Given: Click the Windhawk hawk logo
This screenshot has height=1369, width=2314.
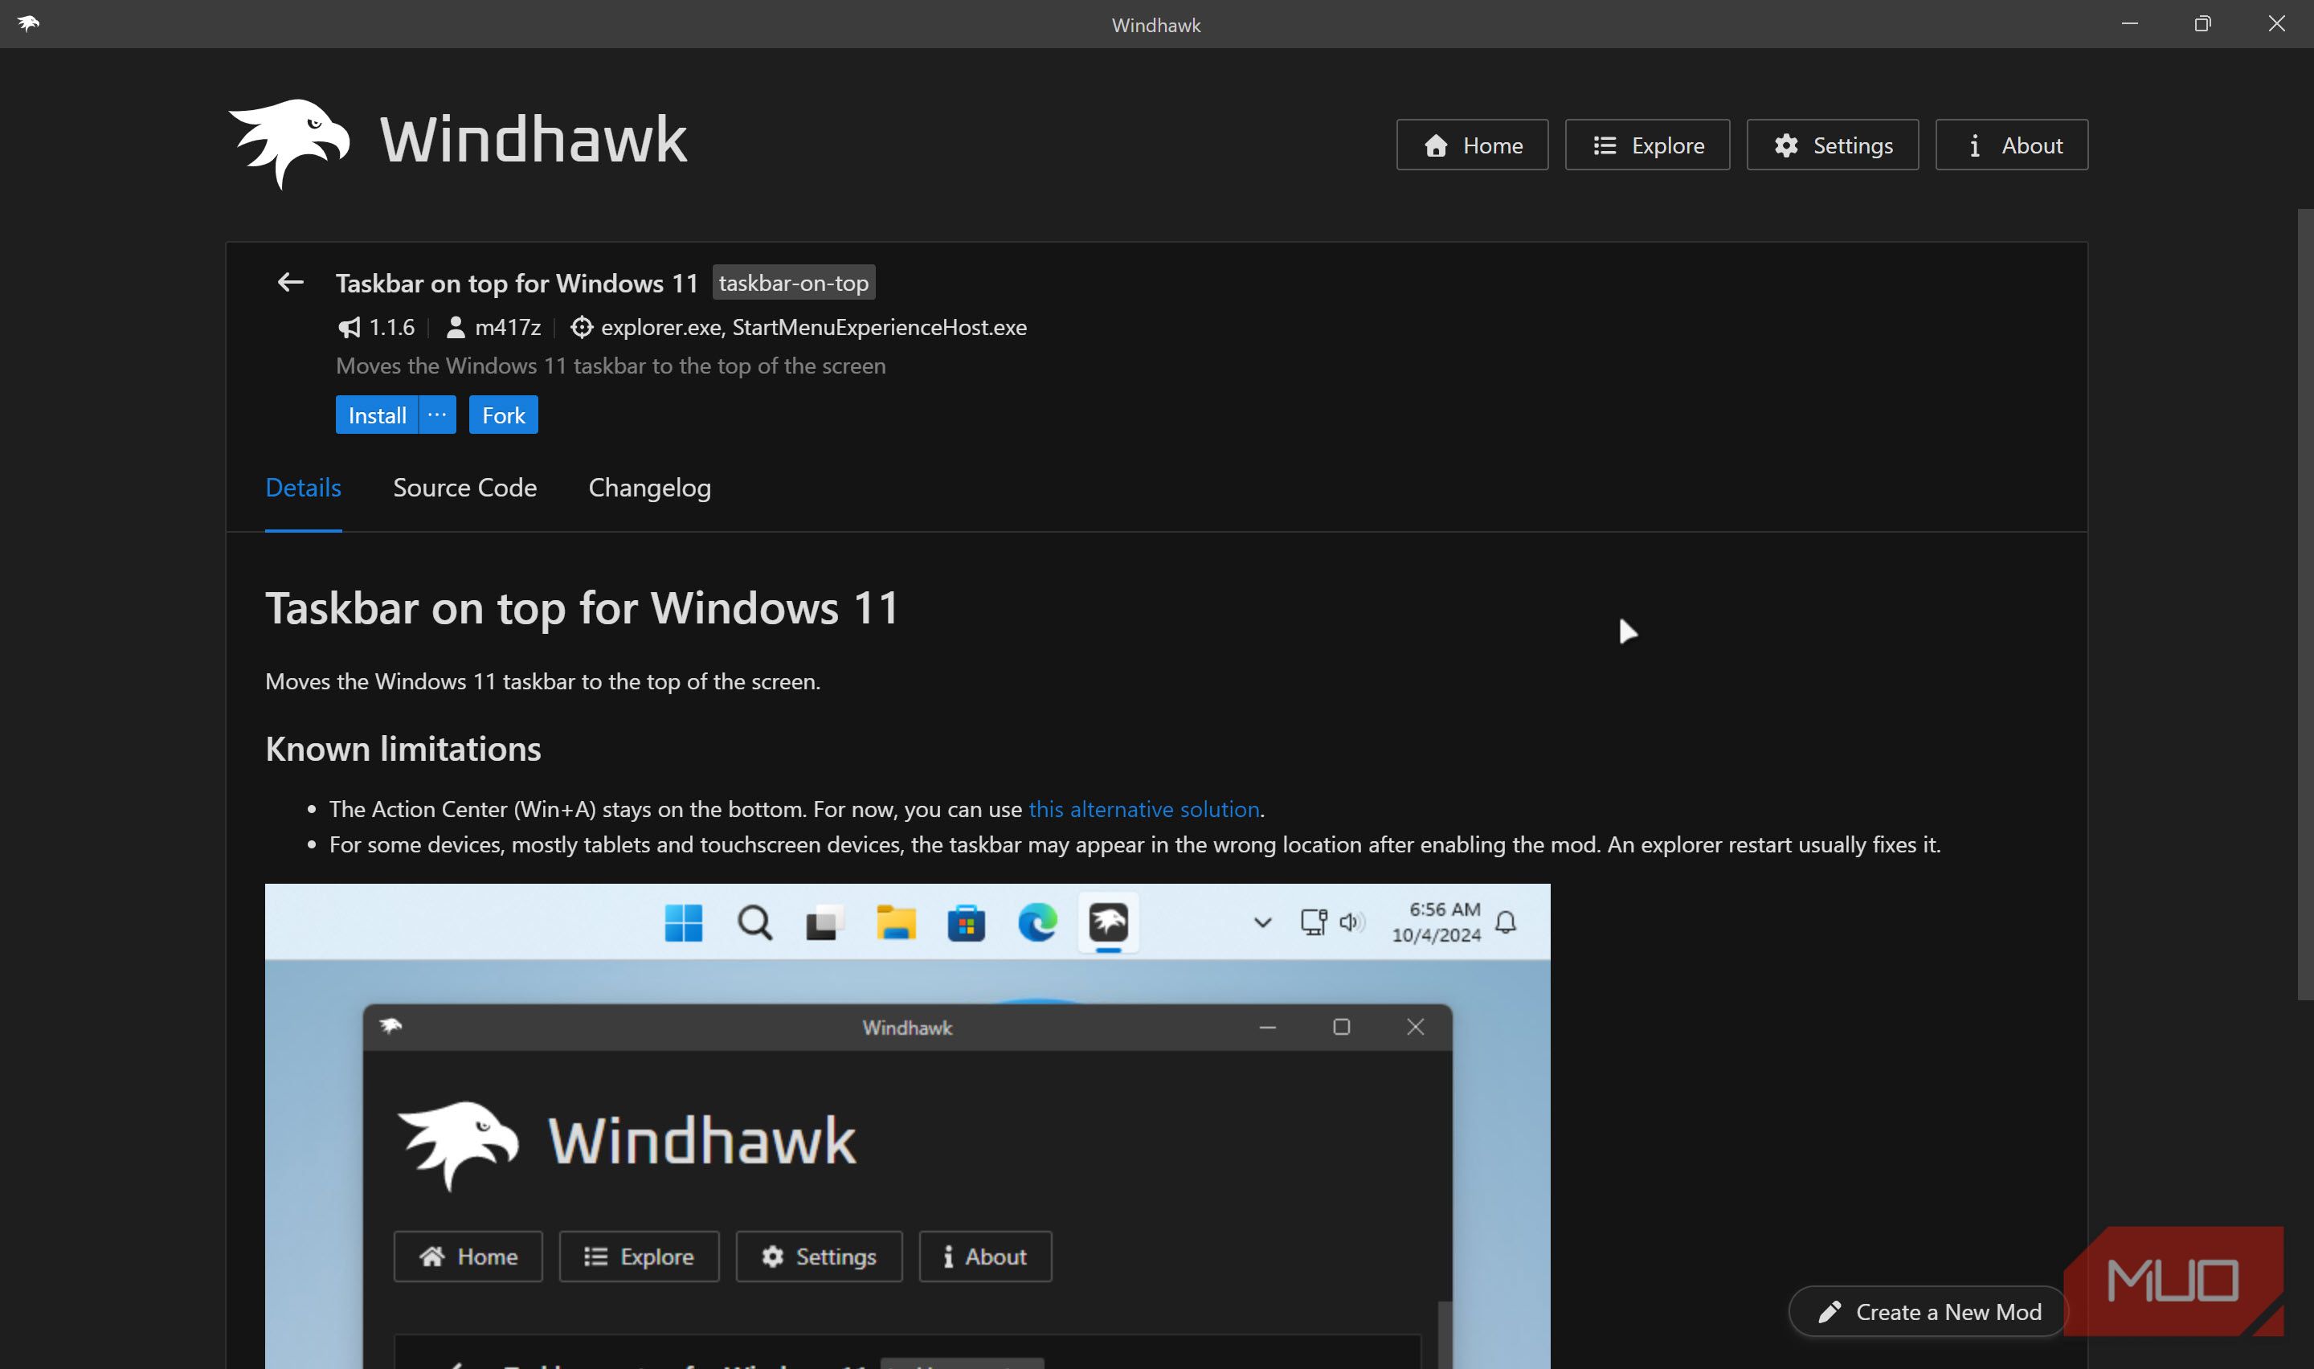Looking at the screenshot, I should (289, 143).
